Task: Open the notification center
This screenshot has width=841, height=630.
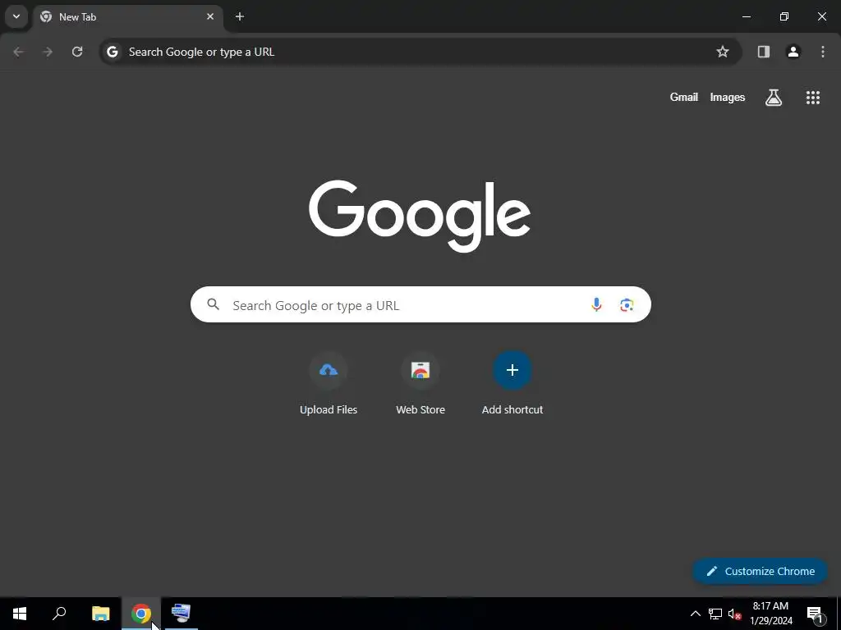Action: pyautogui.click(x=814, y=614)
